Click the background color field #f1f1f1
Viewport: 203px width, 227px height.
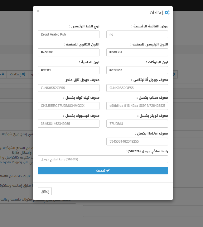[x=68, y=70]
